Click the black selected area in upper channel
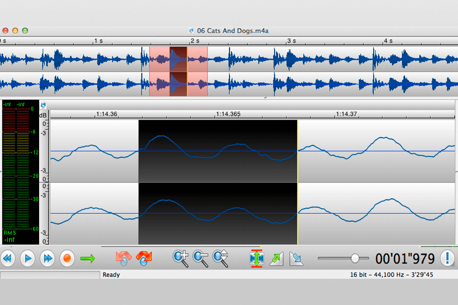458x305 pixels. pos(218,151)
